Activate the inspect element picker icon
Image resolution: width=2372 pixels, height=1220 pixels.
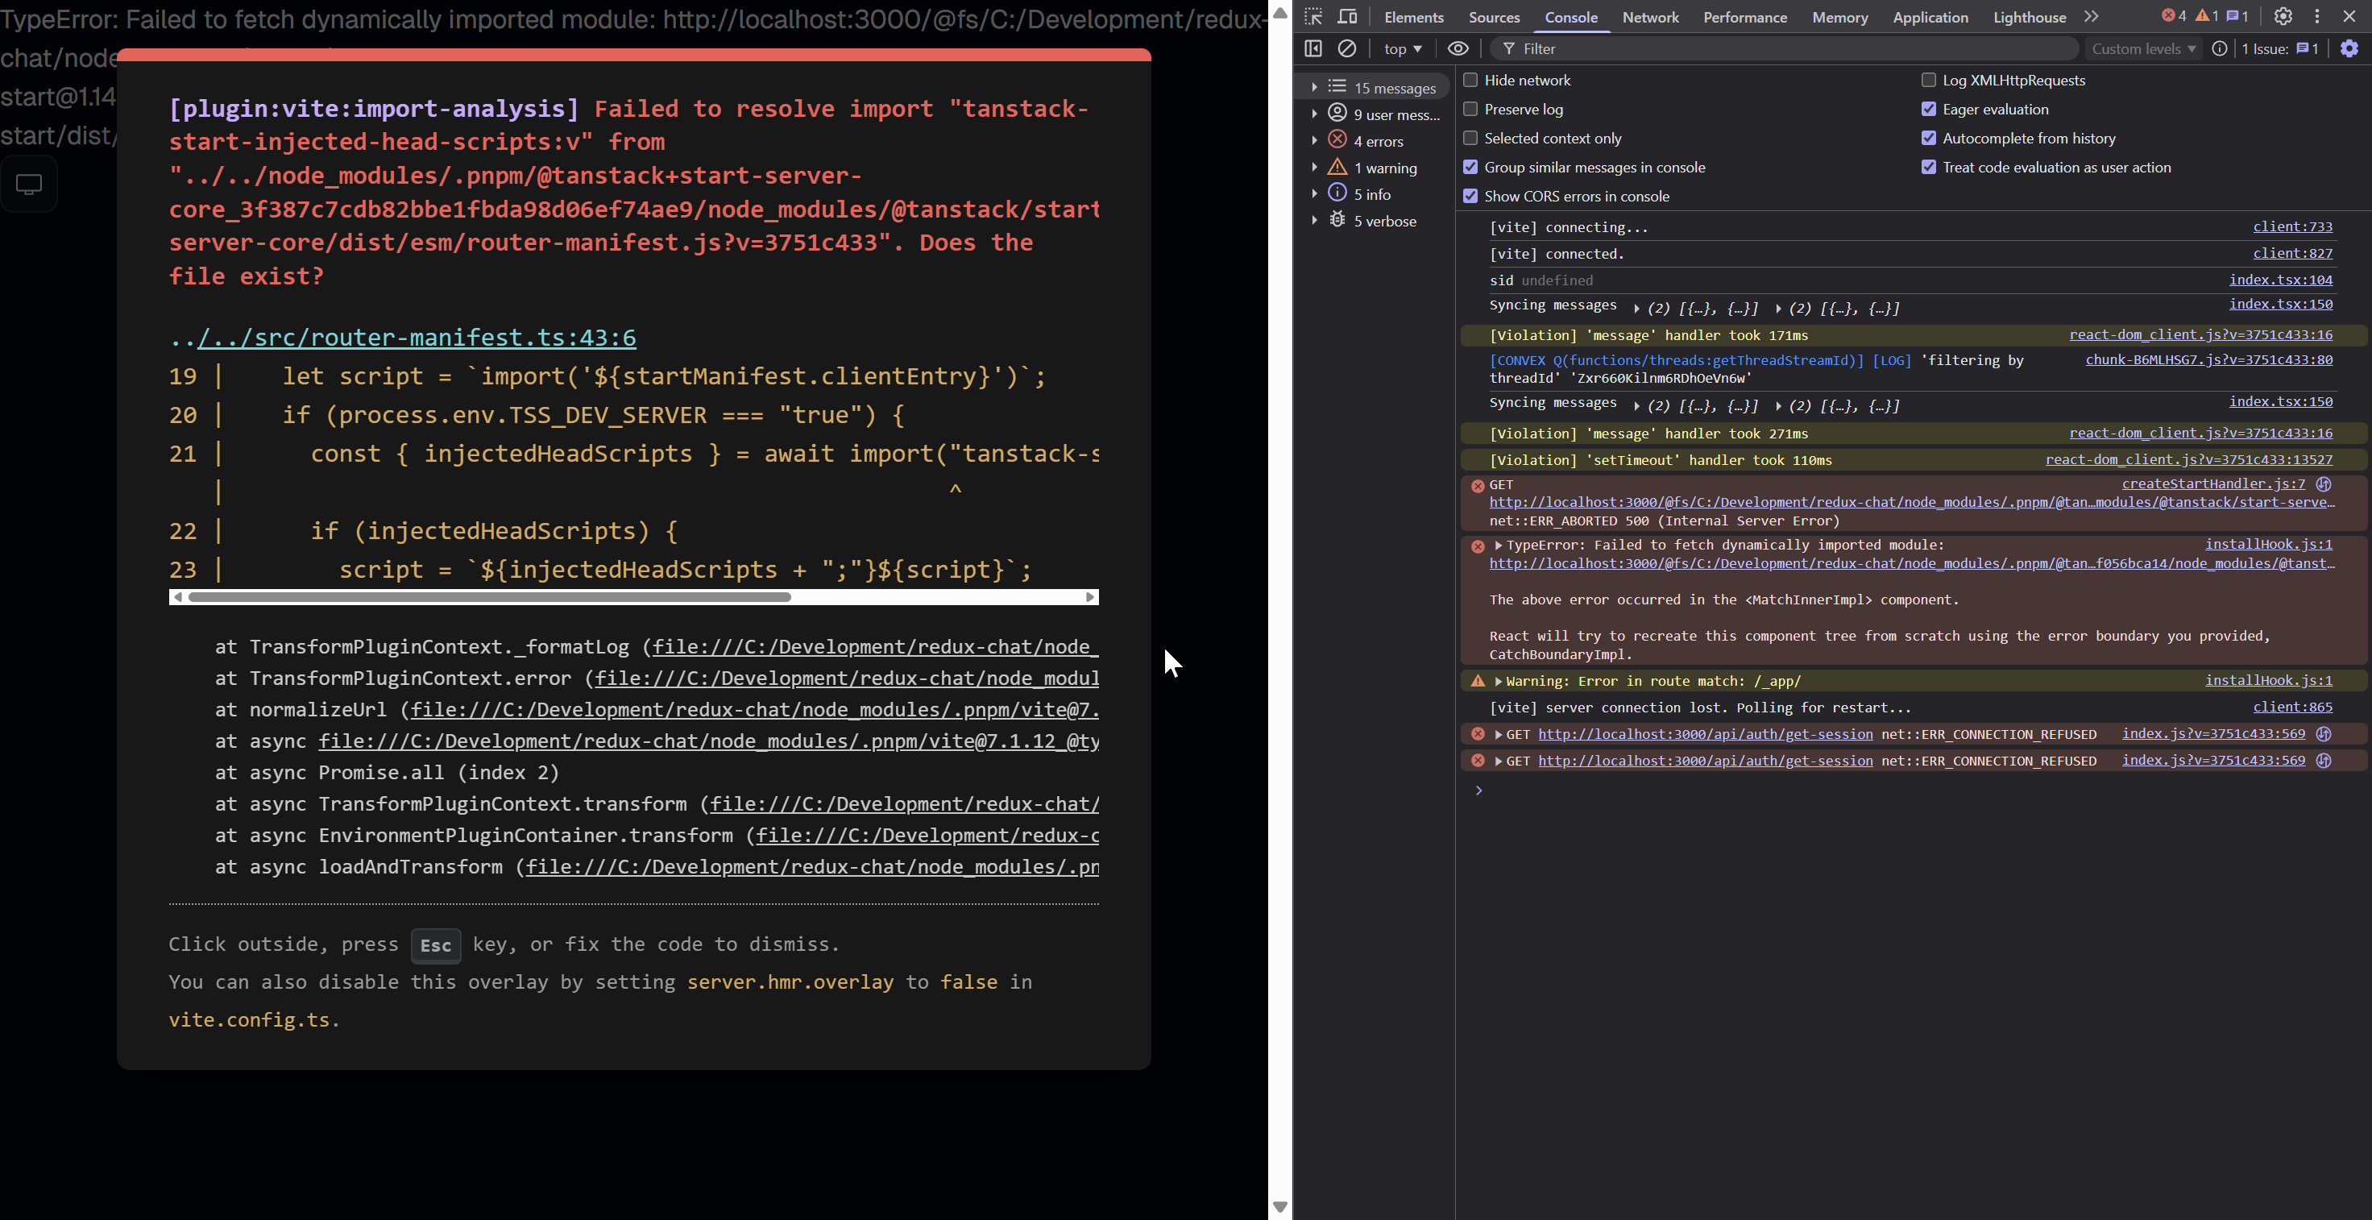coord(1313,17)
